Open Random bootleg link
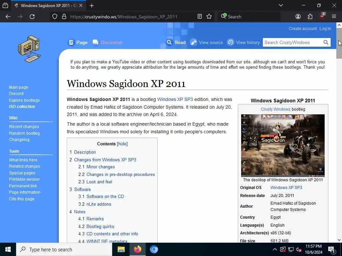 (x=24, y=133)
